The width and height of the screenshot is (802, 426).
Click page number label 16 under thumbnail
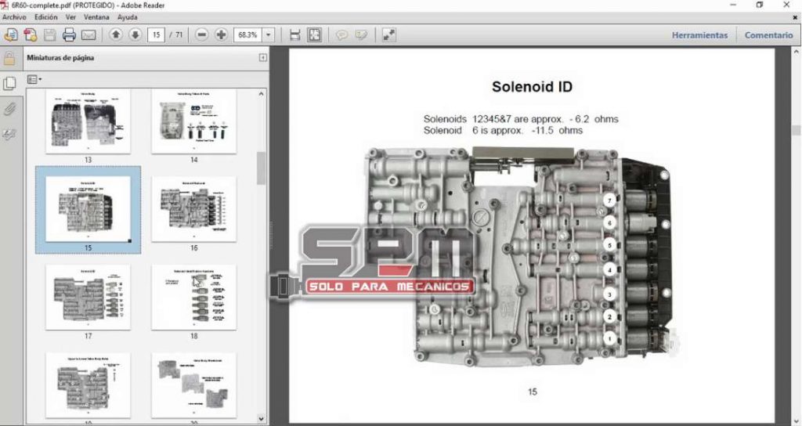[x=194, y=248]
